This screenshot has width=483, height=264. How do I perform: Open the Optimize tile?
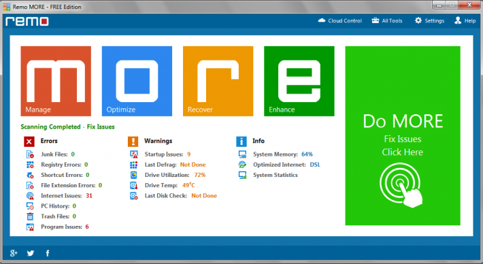click(137, 81)
